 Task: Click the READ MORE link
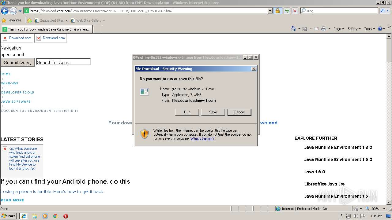coord(13,200)
